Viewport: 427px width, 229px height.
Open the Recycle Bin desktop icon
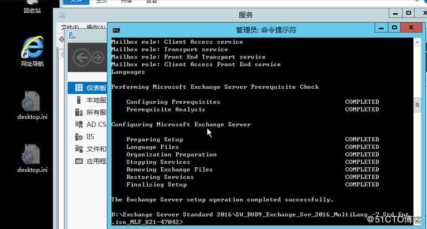coord(32,7)
